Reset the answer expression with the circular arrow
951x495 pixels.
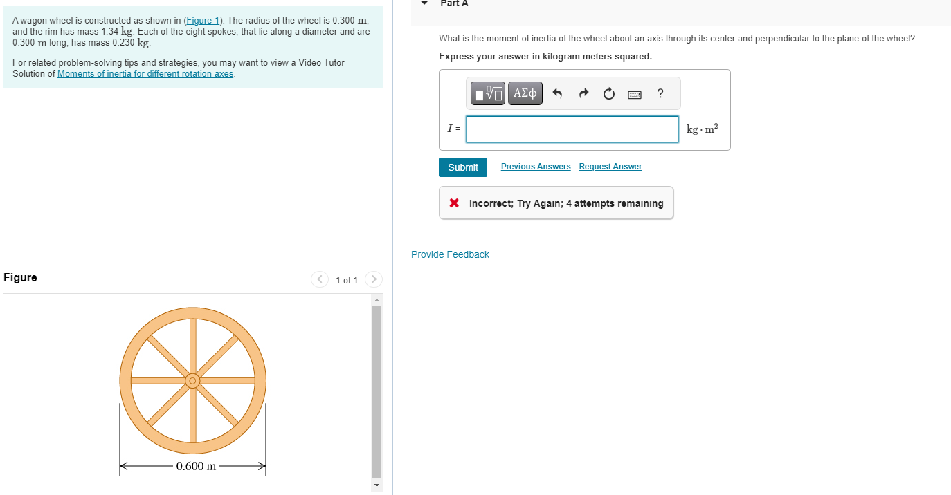(608, 93)
